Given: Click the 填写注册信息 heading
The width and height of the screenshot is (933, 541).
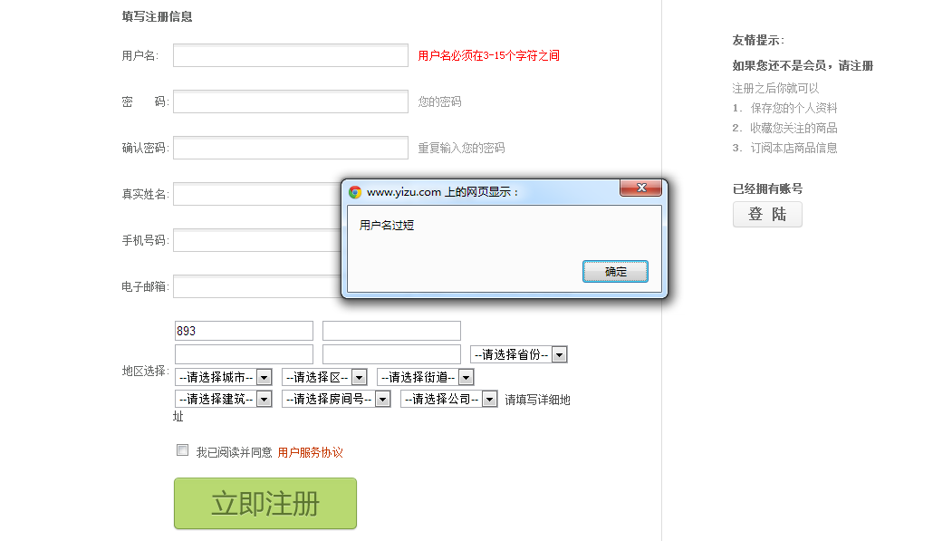Looking at the screenshot, I should tap(157, 16).
